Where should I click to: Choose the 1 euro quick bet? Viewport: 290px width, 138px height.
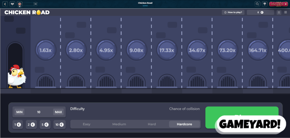tap(18, 125)
